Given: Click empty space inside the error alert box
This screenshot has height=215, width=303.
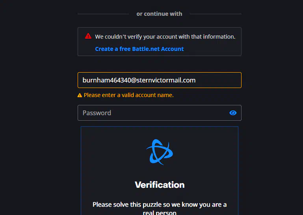Looking at the screenshot, I should 212,49.
